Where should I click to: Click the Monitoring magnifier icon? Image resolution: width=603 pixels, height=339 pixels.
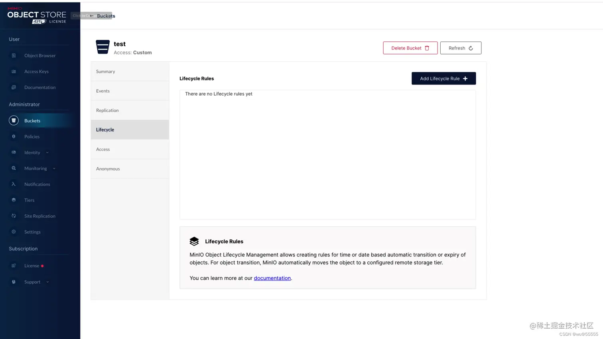click(14, 168)
